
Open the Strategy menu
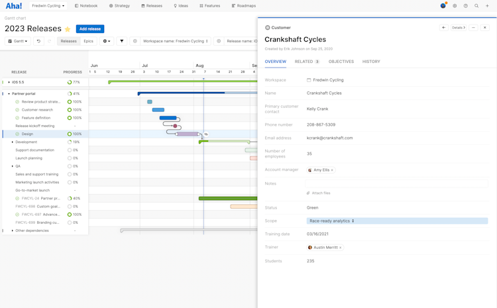click(119, 6)
